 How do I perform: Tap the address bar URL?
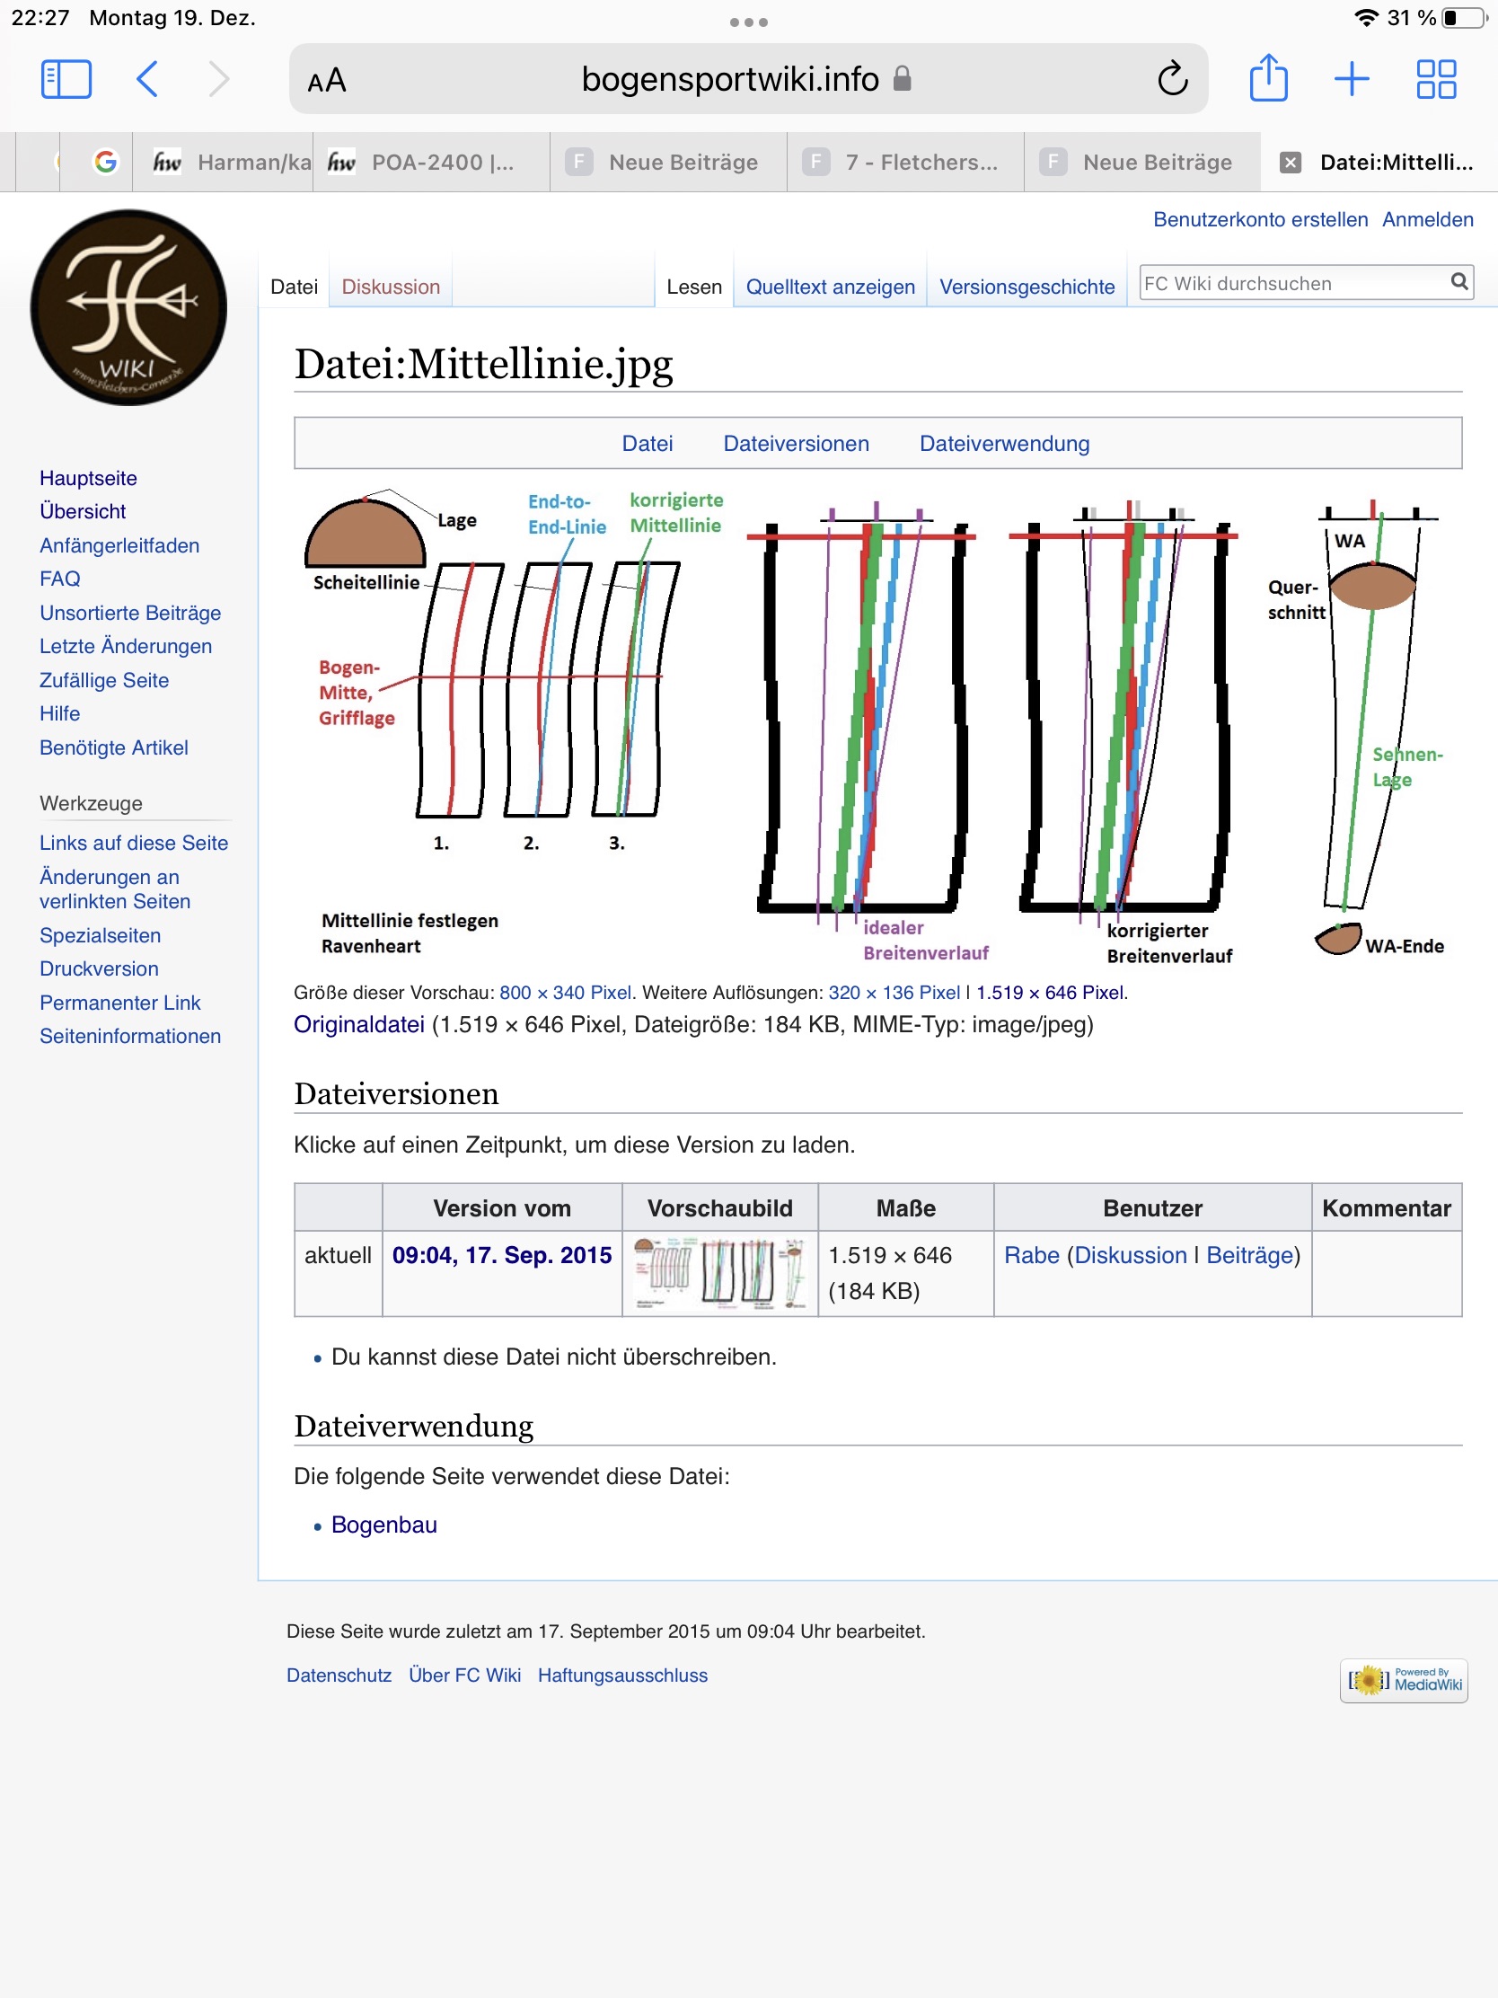[729, 79]
